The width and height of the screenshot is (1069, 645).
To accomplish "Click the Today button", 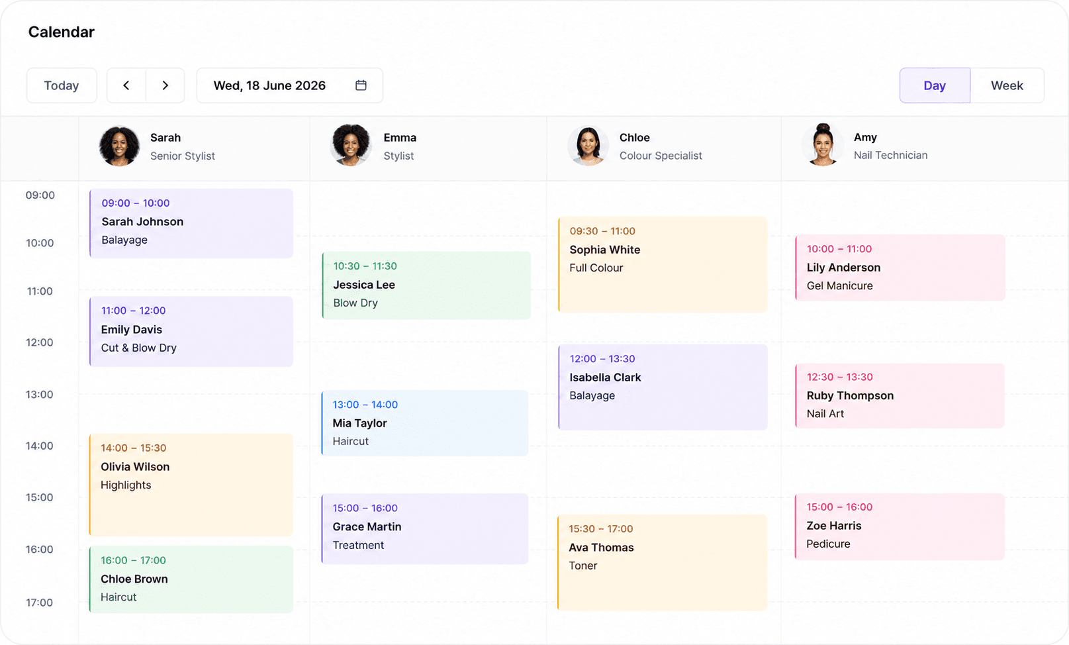I will [62, 85].
